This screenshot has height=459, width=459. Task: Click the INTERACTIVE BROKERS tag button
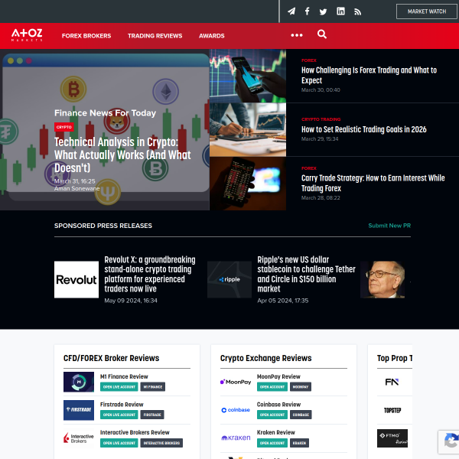(x=161, y=443)
